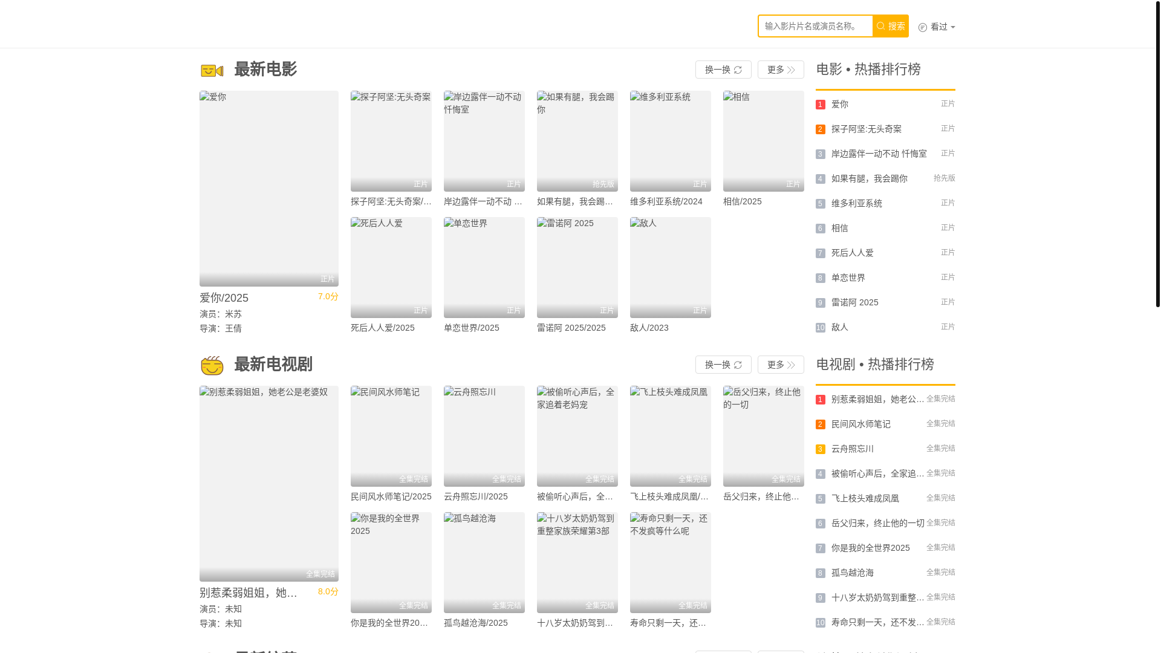Open the 飞上枝头难成凤凰 drama poster

point(671,436)
